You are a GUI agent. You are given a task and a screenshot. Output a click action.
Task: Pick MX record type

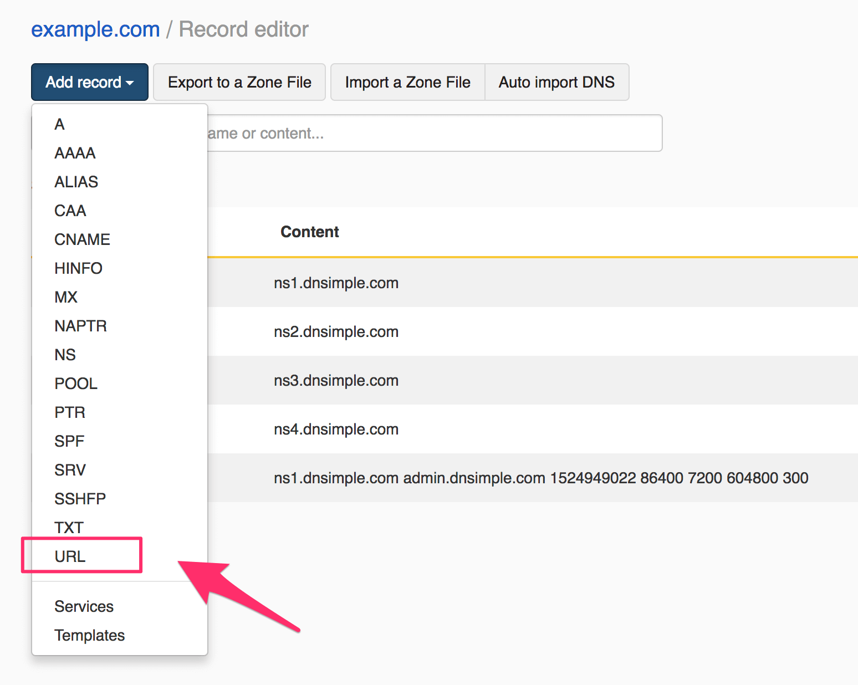pos(66,297)
